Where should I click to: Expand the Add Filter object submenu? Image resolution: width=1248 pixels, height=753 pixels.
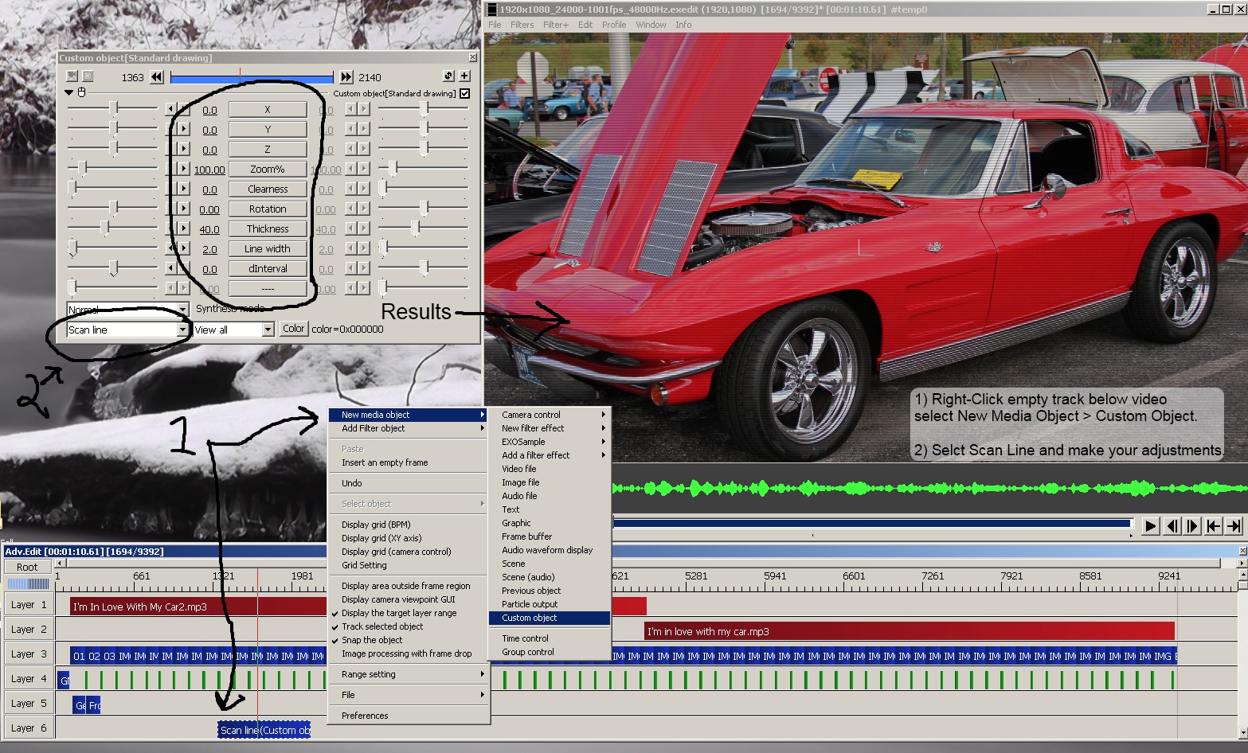(408, 428)
